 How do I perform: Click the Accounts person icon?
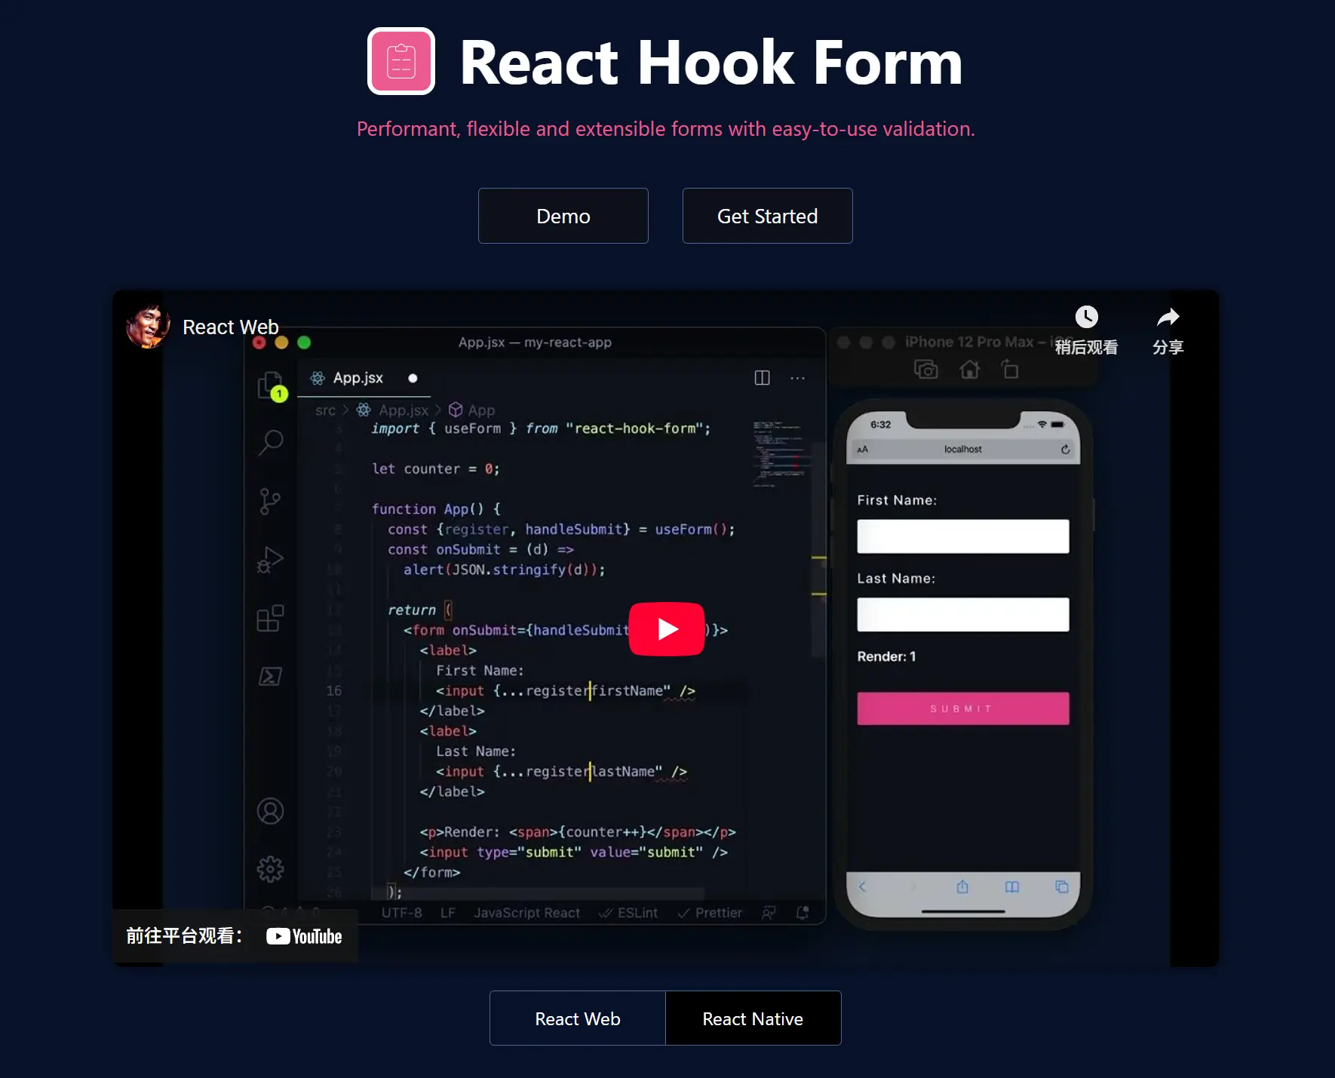coord(270,811)
